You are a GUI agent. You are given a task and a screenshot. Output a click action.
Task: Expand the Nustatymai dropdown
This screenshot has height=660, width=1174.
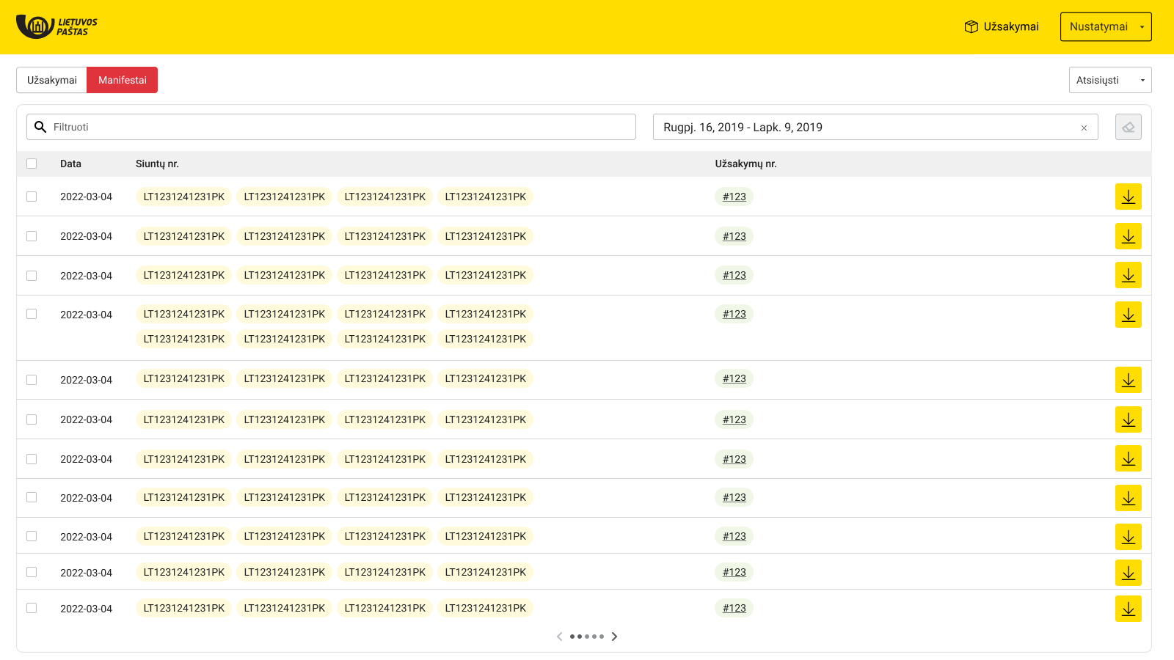(1106, 26)
